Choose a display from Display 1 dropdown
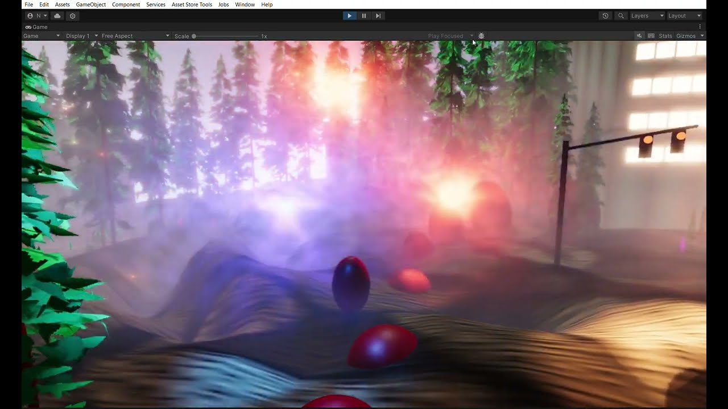The height and width of the screenshot is (409, 728). pyautogui.click(x=82, y=36)
